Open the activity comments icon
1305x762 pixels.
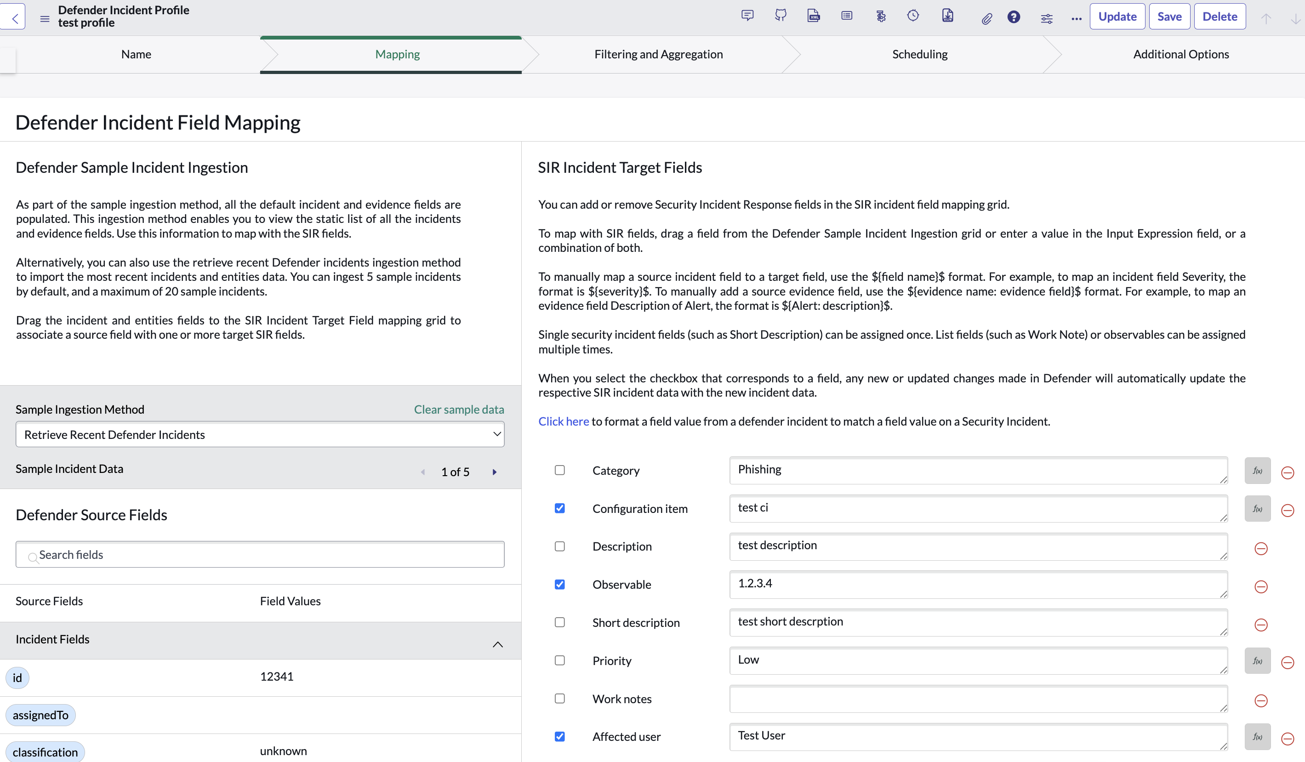click(747, 16)
